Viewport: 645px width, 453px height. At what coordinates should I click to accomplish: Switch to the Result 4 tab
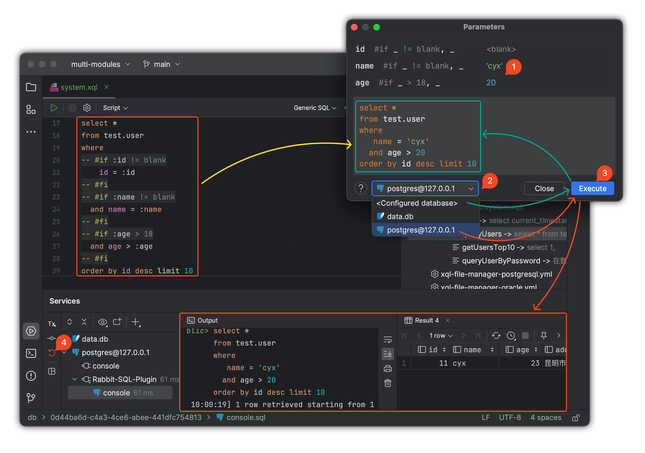421,320
